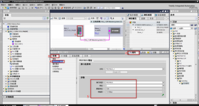The height and width of the screenshot is (106, 199).
Task: Collapse the PROFIBUS DP catalog folder
Action: [x=174, y=58]
